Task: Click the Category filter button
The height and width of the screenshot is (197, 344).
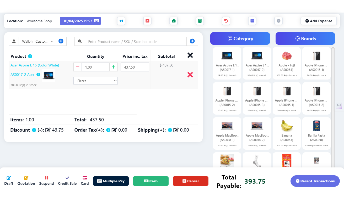Action: pos(240,38)
